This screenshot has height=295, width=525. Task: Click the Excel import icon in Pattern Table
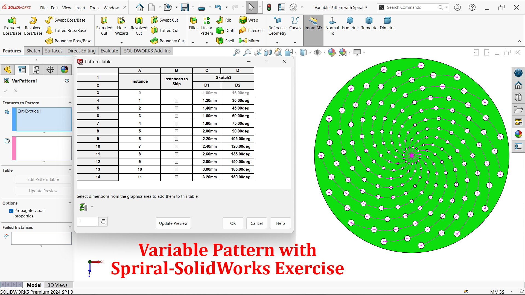[x=83, y=207]
